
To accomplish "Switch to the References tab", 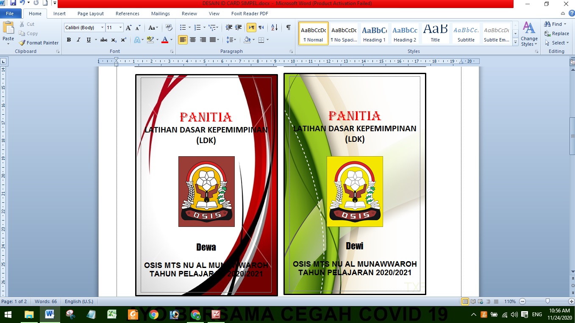I will click(x=128, y=14).
